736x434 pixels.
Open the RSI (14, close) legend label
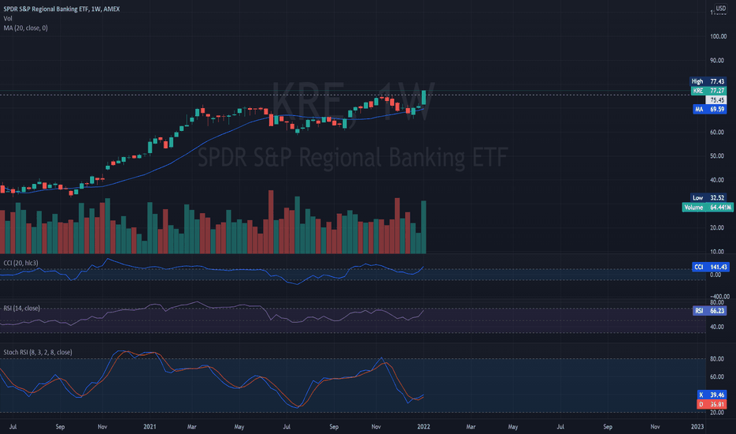point(21,309)
